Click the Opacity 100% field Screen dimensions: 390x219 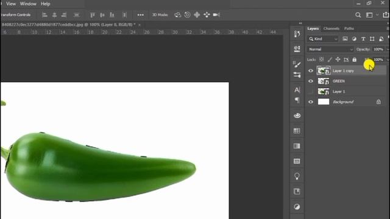coord(378,49)
